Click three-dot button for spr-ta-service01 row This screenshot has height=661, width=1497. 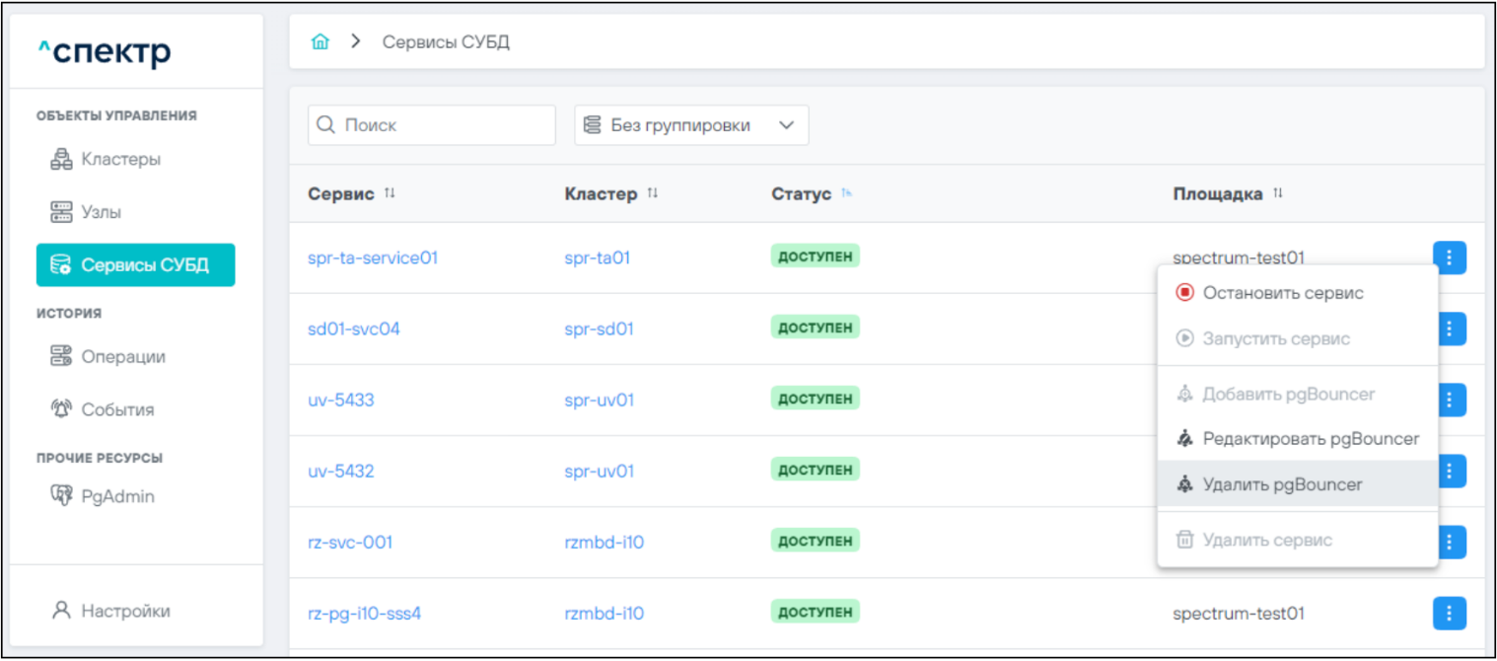(1449, 257)
